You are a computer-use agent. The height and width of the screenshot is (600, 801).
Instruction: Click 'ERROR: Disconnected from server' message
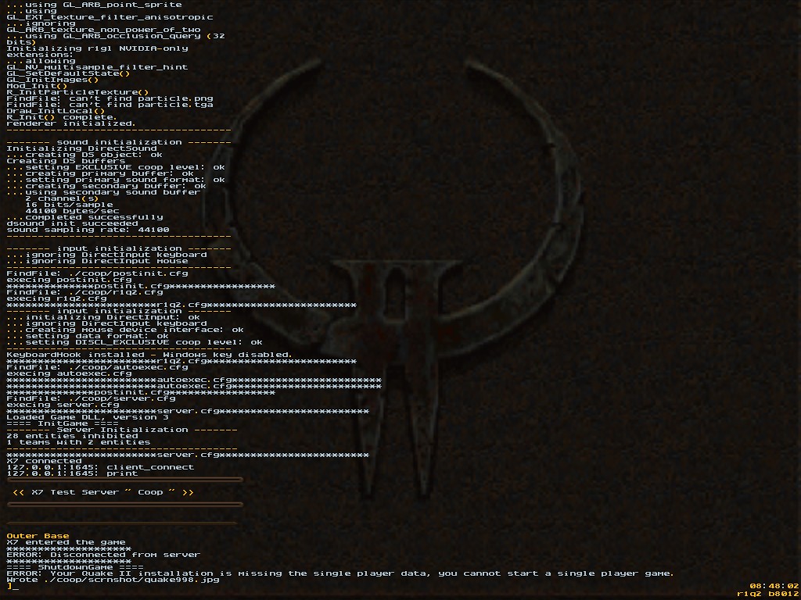pos(102,555)
